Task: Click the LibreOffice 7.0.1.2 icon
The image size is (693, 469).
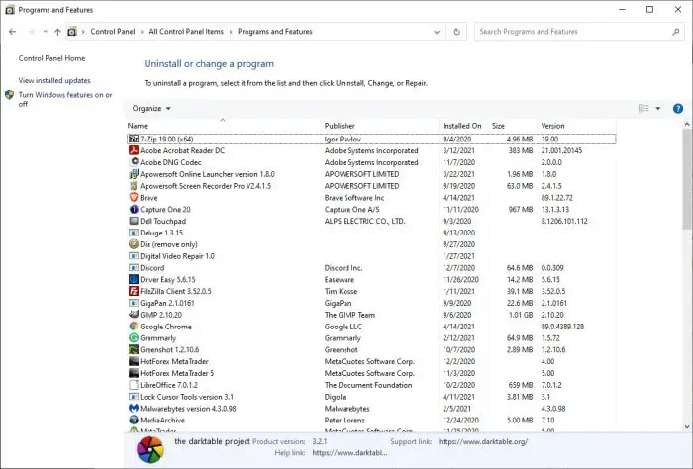Action: tap(134, 385)
